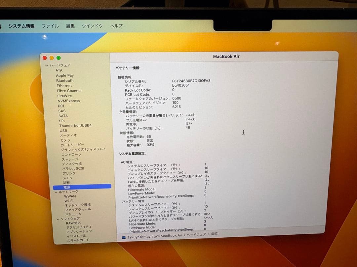The height and width of the screenshot is (267, 357).
Task: Click the maximum capacity value 93%
Action: pyautogui.click(x=150, y=145)
